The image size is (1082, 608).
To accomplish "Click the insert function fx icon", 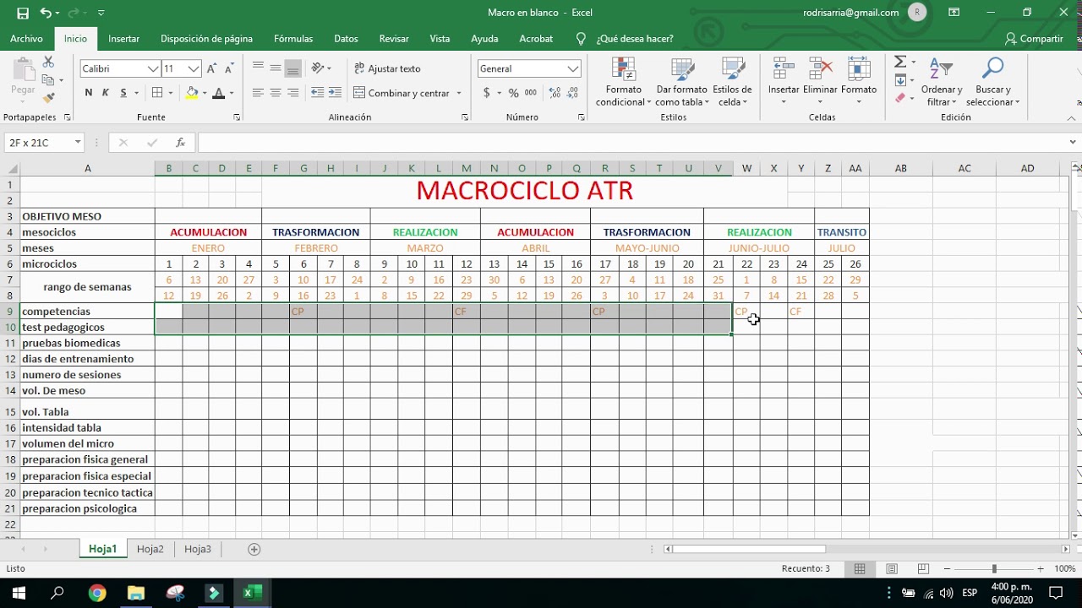I will coord(180,143).
